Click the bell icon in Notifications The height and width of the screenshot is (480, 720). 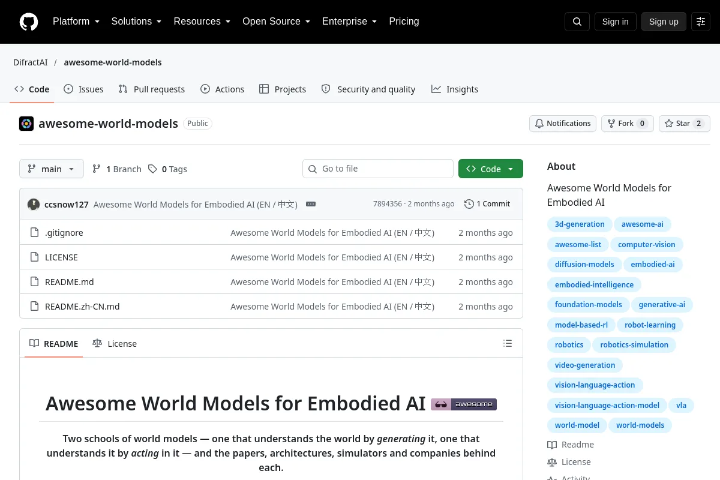539,124
